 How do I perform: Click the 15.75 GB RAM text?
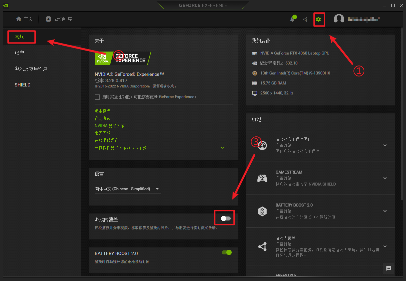[x=273, y=83]
